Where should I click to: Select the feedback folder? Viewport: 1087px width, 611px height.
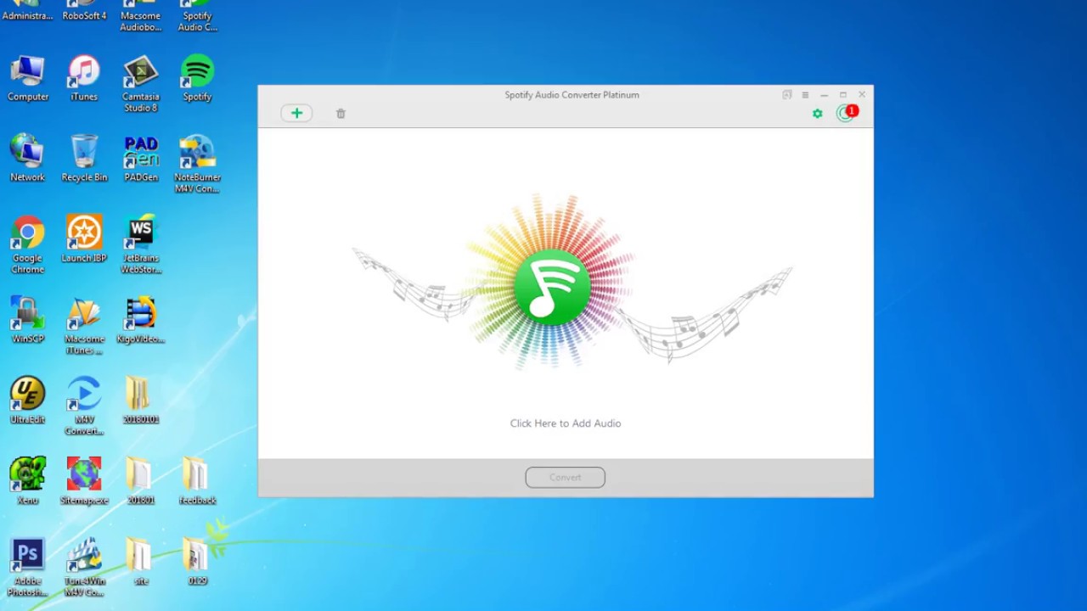pos(197,480)
